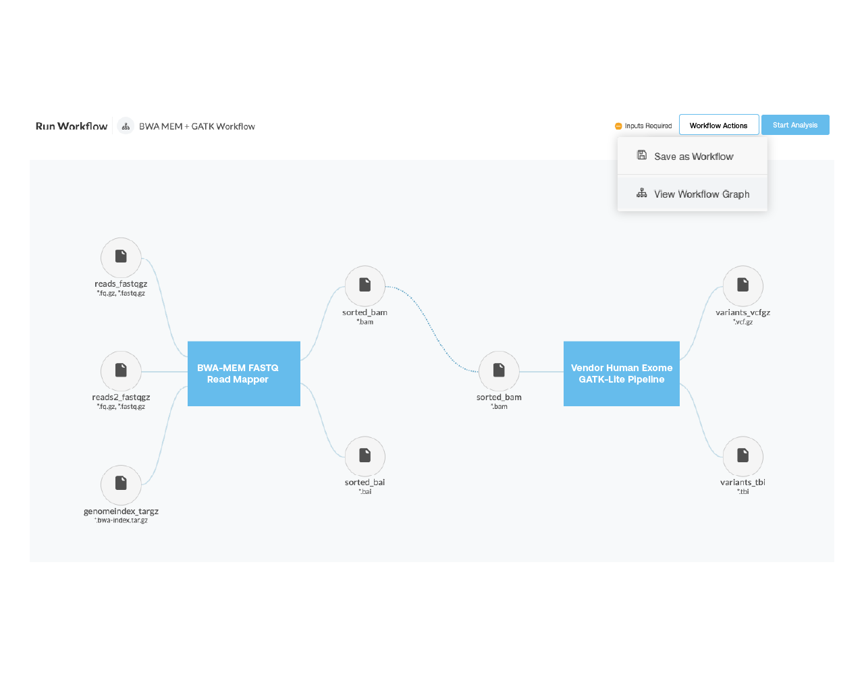Screen dimensions: 864x691
Task: Click the workflow icon beside BWA MEM + GATK title
Action: pos(126,126)
